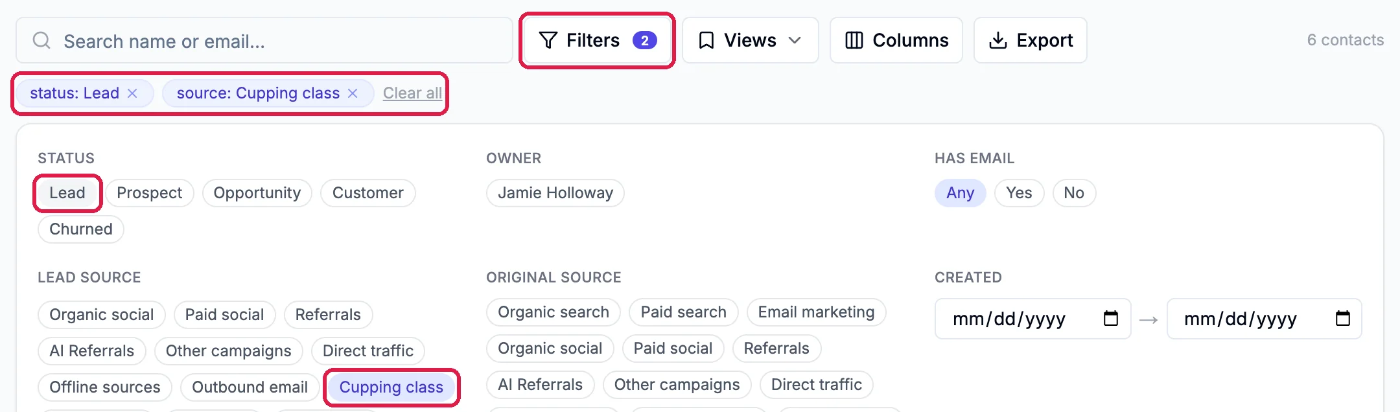
Task: Select No for Has Email
Action: coord(1074,193)
